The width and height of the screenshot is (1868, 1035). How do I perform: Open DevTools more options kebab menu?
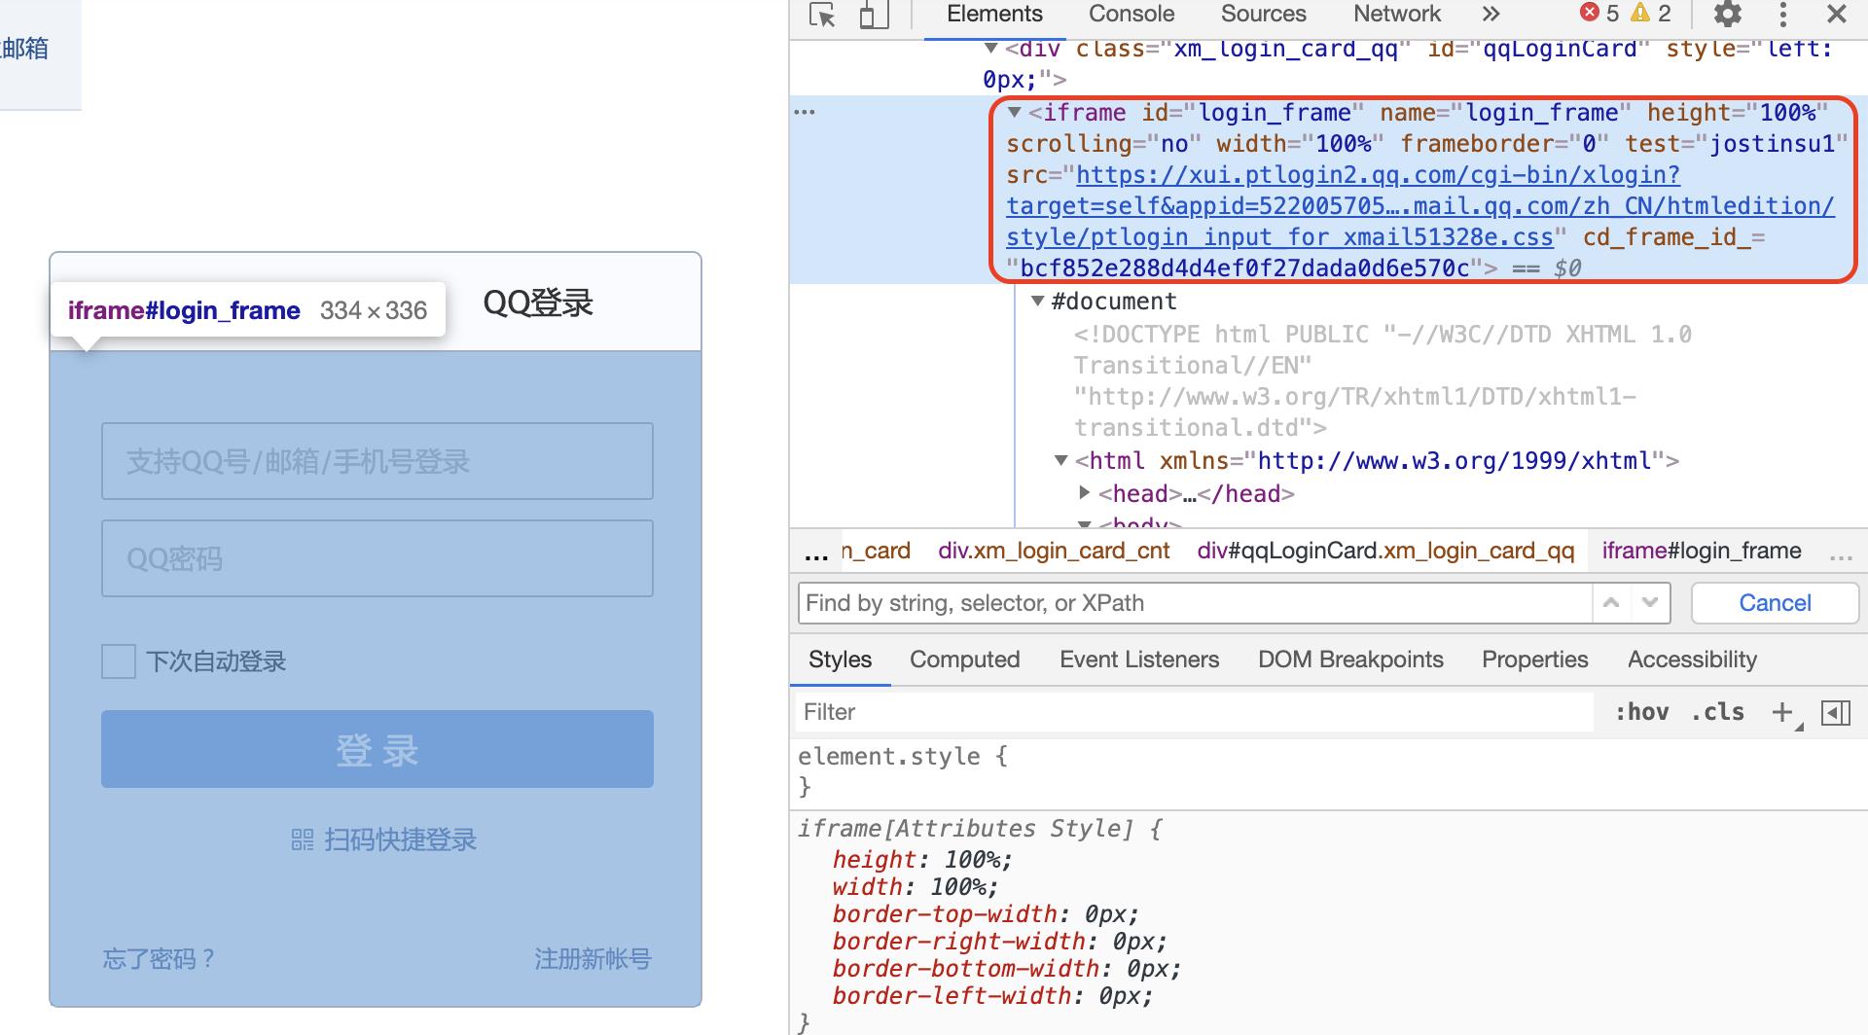click(x=1782, y=14)
